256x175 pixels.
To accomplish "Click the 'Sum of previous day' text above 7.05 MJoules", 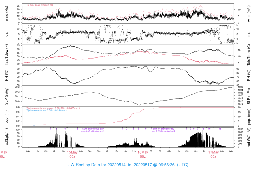I will (x=163, y=129).
